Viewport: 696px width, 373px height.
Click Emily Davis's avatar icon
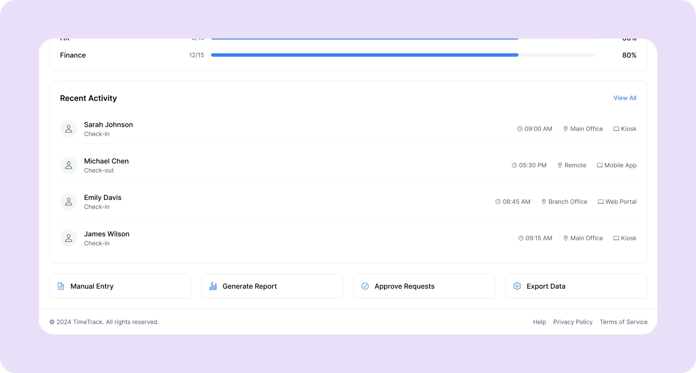click(x=69, y=202)
